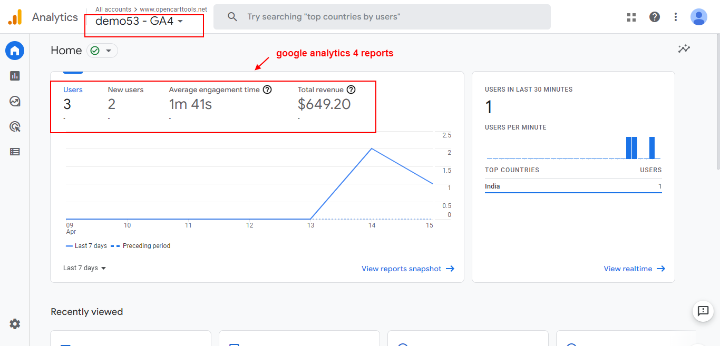This screenshot has width=720, height=346.
Task: Click the Analytics logo icon
Action: [x=15, y=17]
